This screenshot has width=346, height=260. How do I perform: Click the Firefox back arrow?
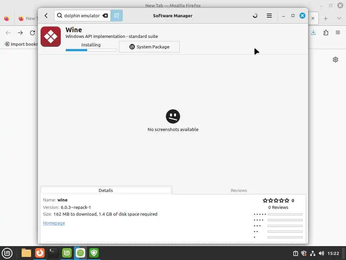point(8,33)
